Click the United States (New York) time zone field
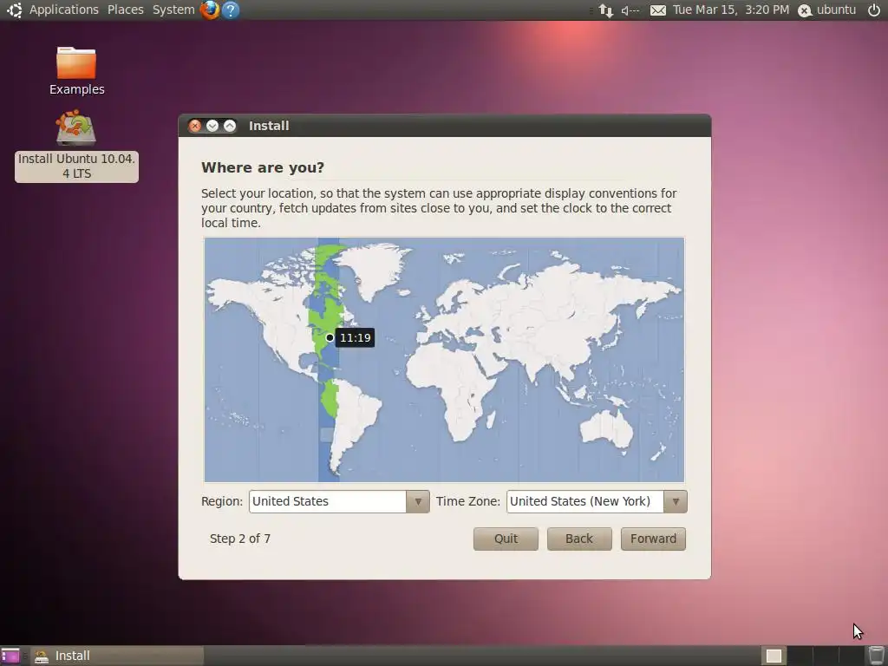 [585, 502]
